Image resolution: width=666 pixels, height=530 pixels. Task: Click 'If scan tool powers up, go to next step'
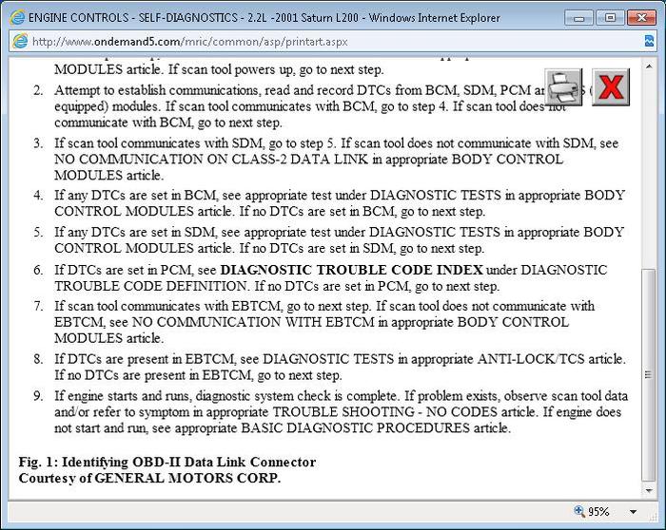pos(276,69)
